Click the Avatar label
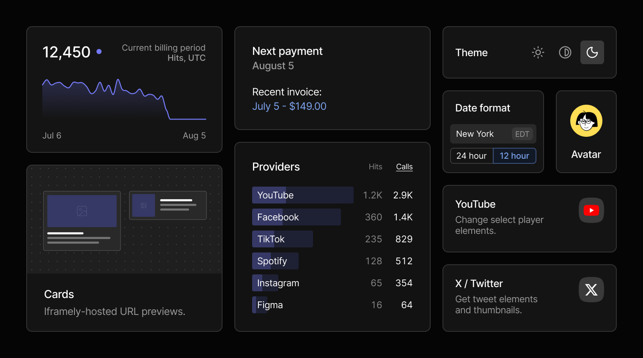Viewport: 643px width, 358px height. click(586, 155)
